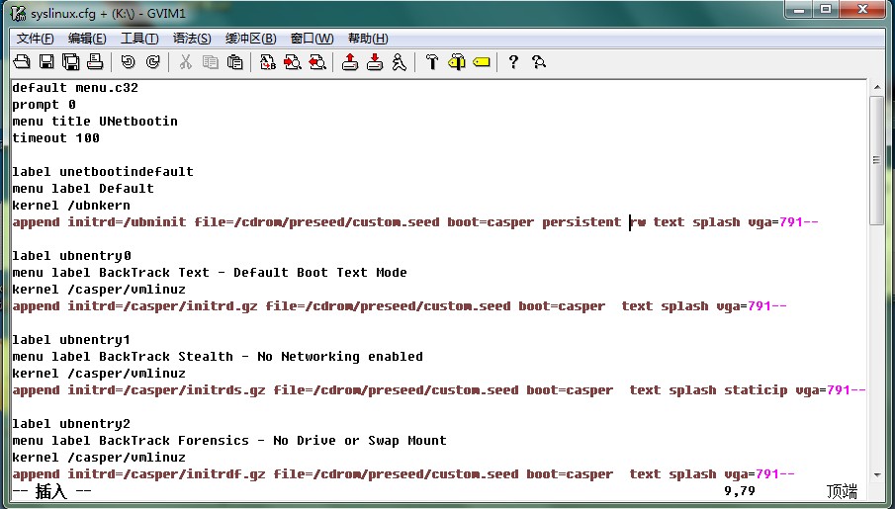Click 'BackTrack Text - Default Boot Text Mode' line
Screen dimensions: 895x509
(x=253, y=272)
